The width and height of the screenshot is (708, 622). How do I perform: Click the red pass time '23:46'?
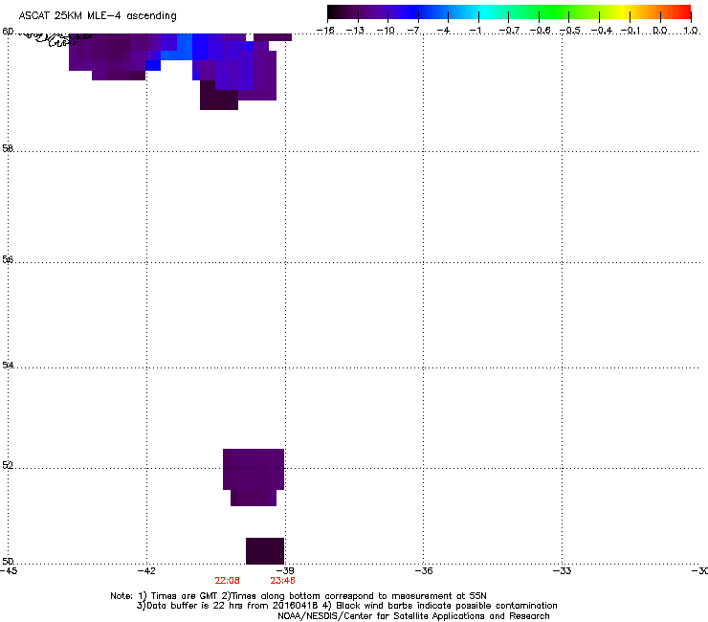click(282, 581)
